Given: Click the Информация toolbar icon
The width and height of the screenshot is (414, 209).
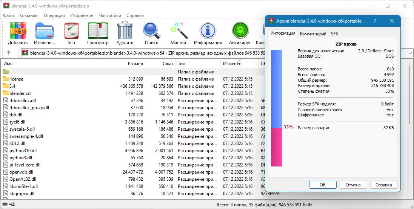Looking at the screenshot, I should point(208,31).
